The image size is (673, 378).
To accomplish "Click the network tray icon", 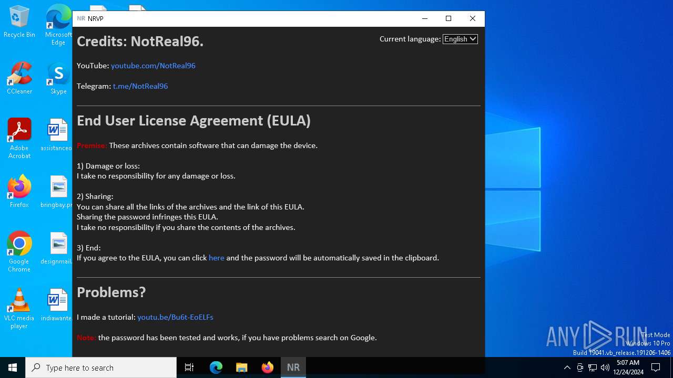I will tap(593, 367).
